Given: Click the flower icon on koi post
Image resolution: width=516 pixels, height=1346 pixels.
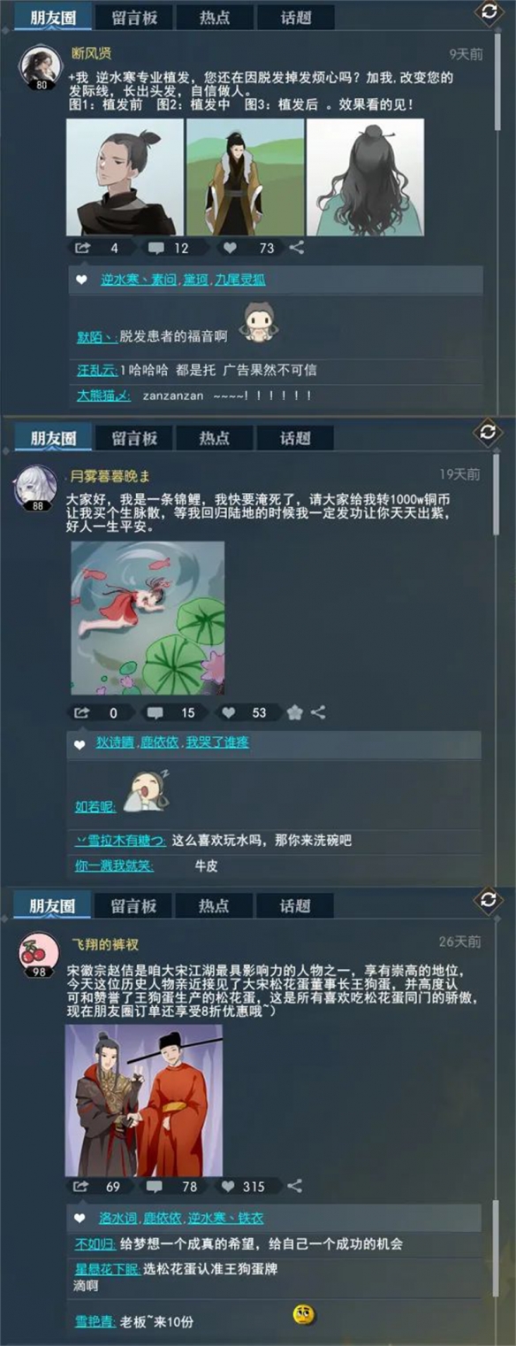Looking at the screenshot, I should click(x=295, y=712).
